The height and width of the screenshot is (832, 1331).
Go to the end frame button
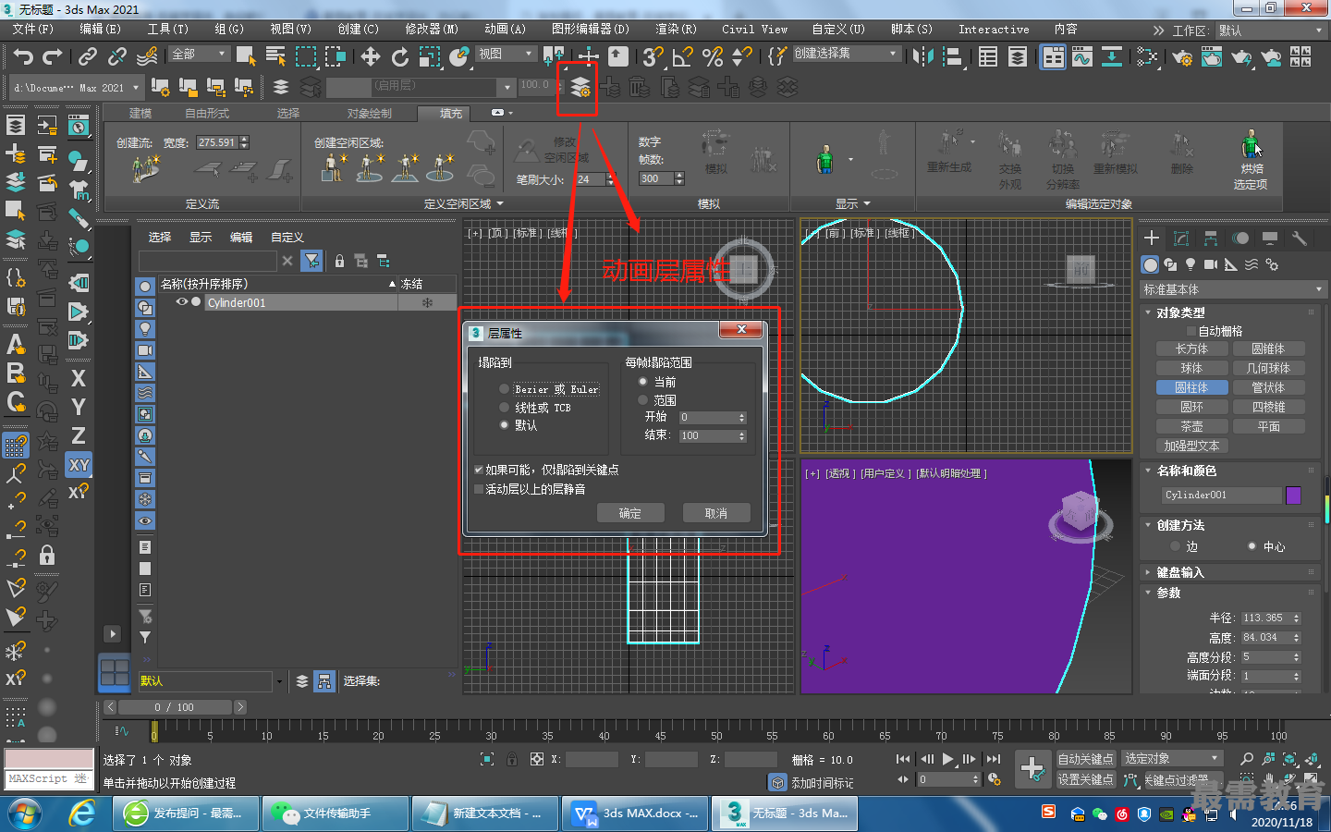pos(994,759)
